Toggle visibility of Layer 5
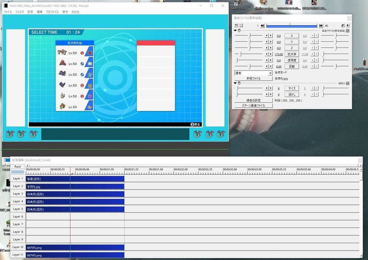This screenshot has height=260, width=368. pos(18,209)
